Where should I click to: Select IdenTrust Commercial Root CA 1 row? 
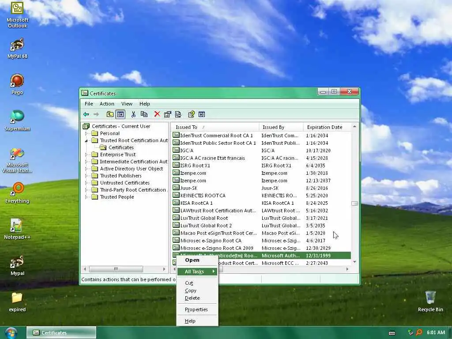point(261,136)
